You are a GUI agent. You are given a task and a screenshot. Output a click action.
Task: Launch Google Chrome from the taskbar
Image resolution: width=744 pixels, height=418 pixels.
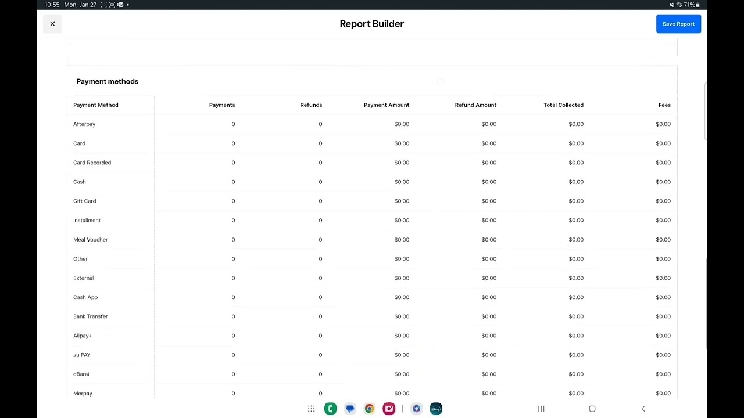click(369, 409)
